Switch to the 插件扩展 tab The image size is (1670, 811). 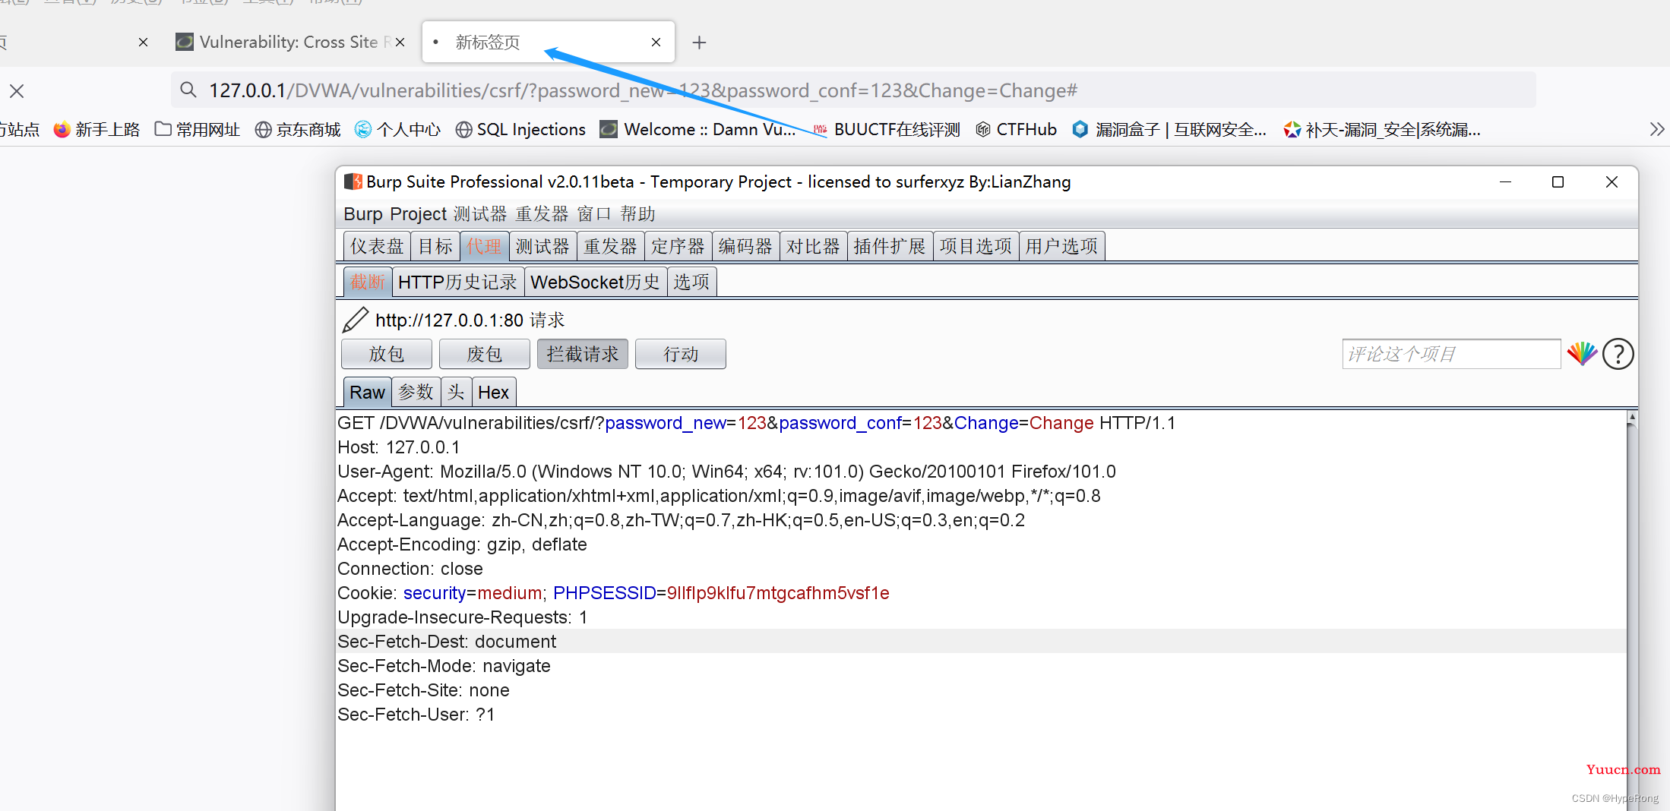tap(890, 246)
